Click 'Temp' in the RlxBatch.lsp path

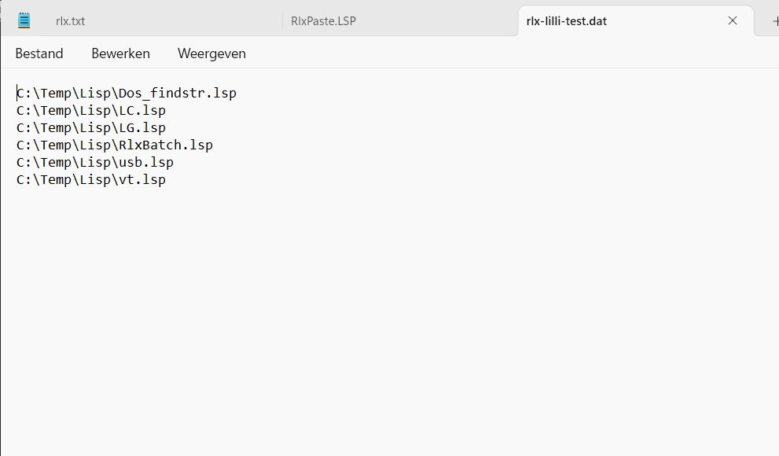click(56, 145)
